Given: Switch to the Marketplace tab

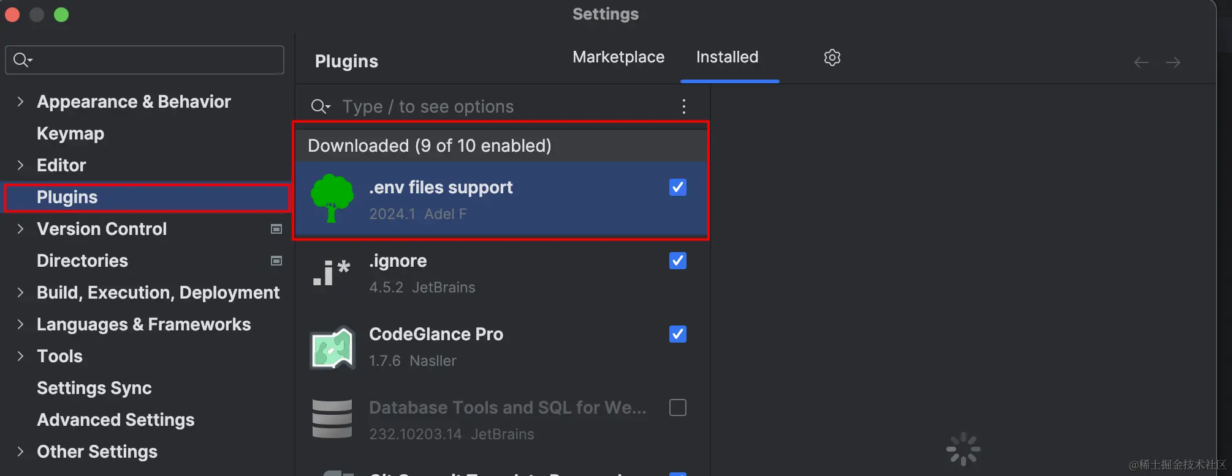Looking at the screenshot, I should (x=618, y=57).
